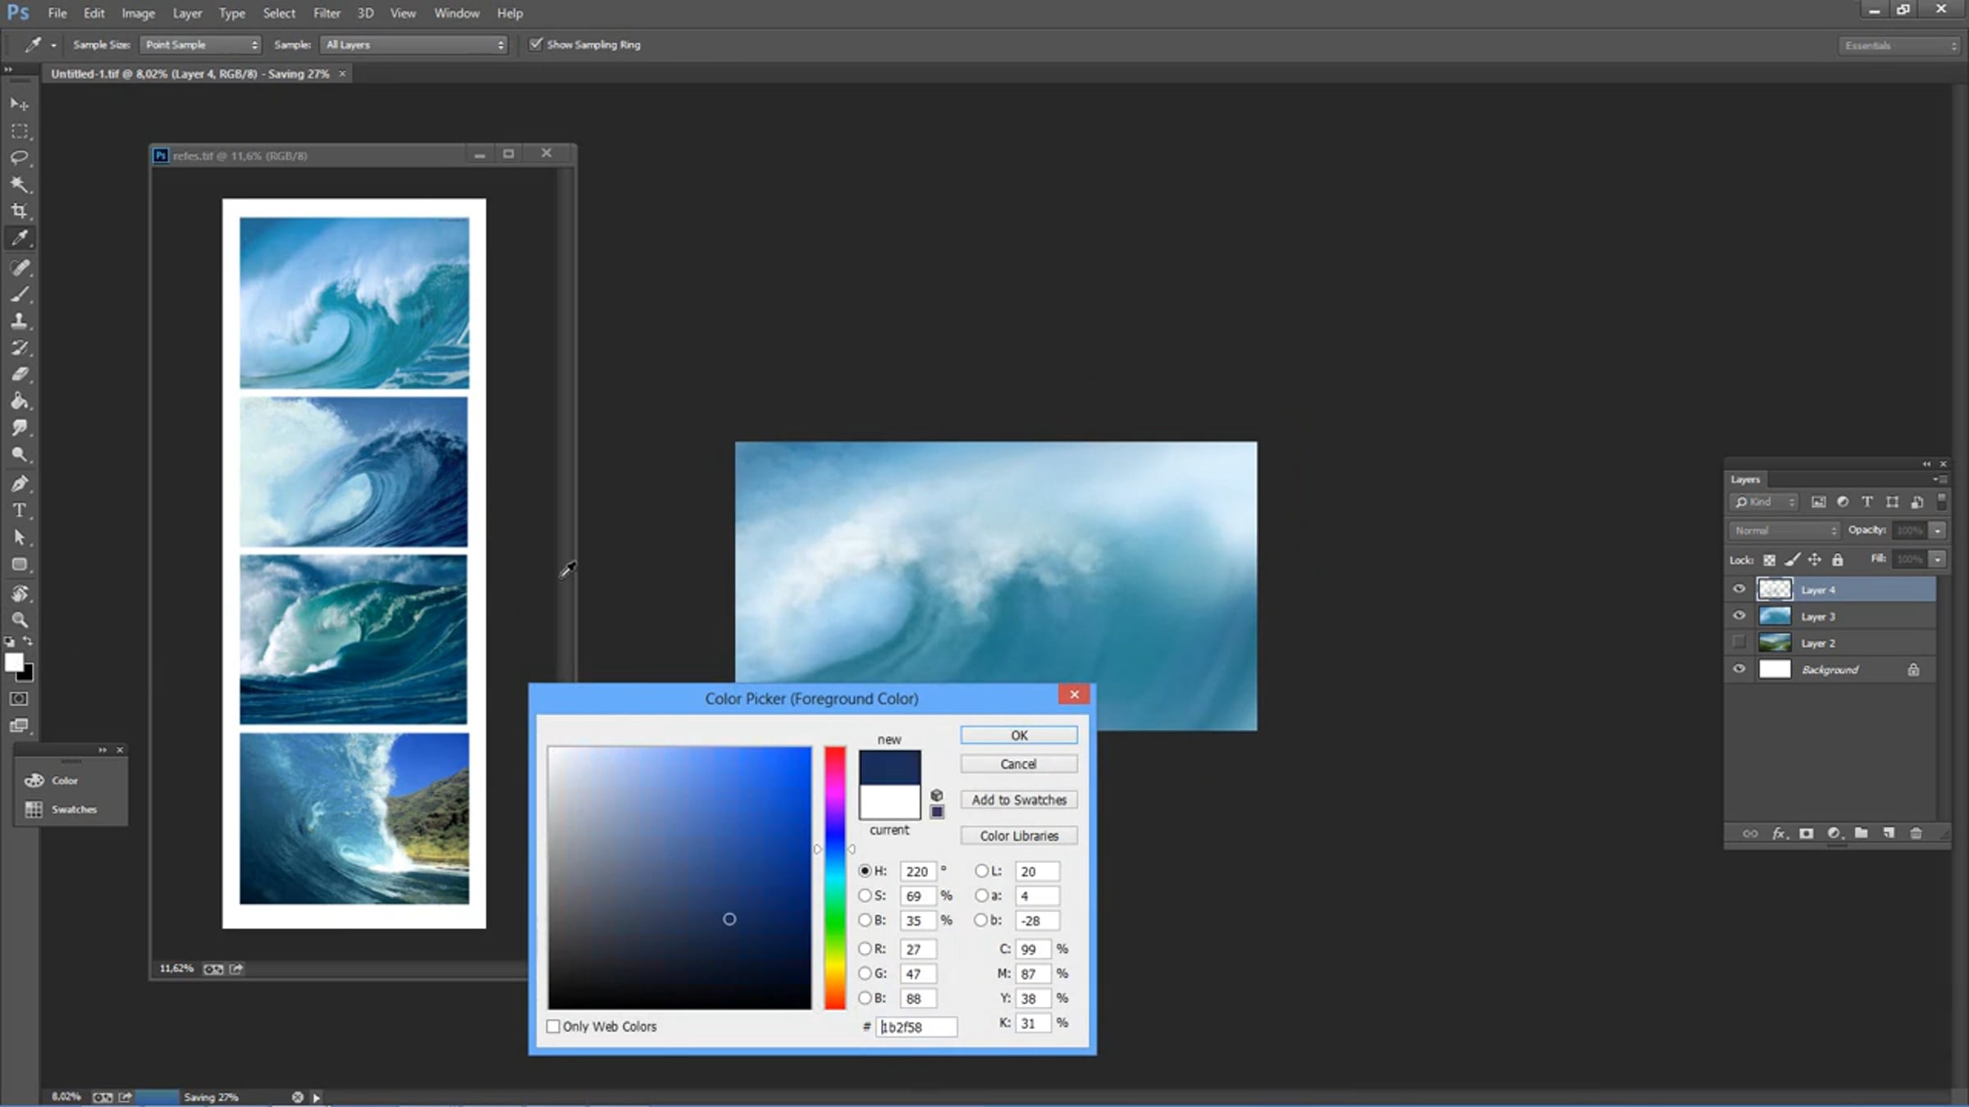This screenshot has height=1107, width=1969.
Task: Select the Horizontal Type tool
Action: [20, 510]
